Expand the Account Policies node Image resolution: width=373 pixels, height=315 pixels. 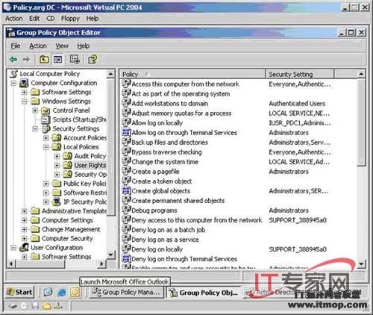pyautogui.click(x=46, y=138)
